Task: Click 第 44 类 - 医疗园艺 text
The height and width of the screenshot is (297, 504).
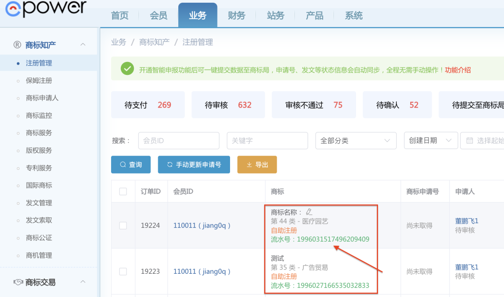Action: (x=299, y=221)
